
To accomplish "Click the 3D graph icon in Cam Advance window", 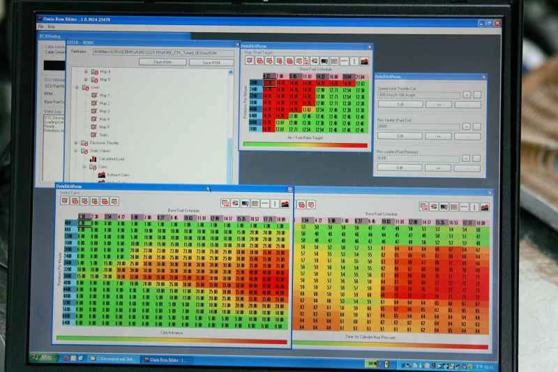I will tap(285, 203).
